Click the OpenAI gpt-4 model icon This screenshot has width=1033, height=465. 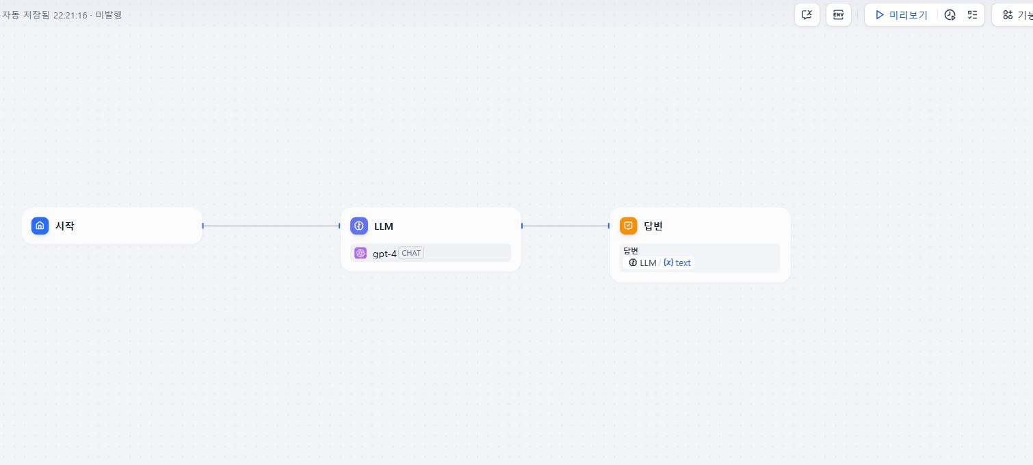[x=361, y=253]
